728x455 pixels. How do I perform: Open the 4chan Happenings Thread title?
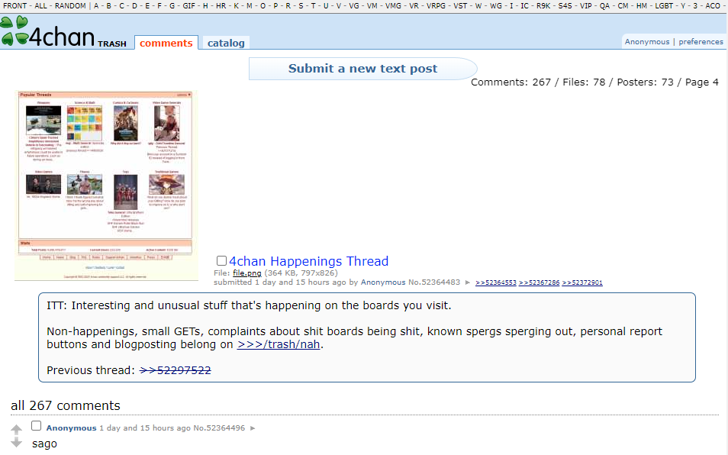click(308, 261)
